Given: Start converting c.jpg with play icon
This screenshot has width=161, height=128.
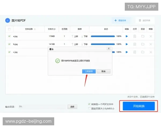Looking at the screenshot, I should coord(127,52).
